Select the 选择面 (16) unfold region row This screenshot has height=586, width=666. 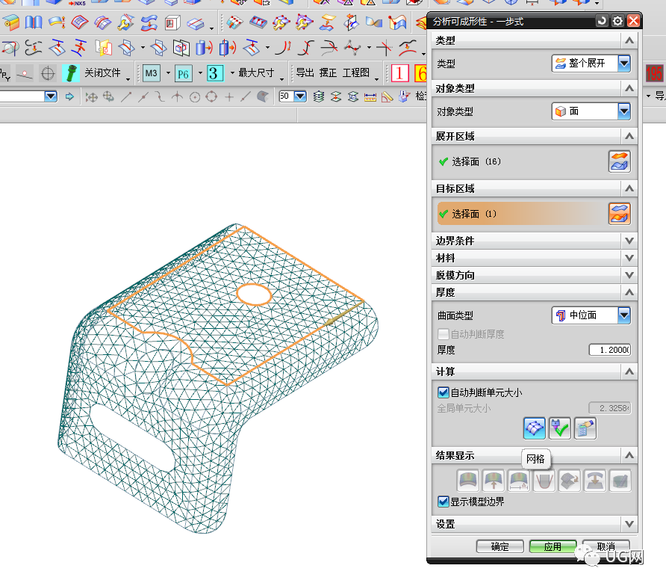click(522, 161)
